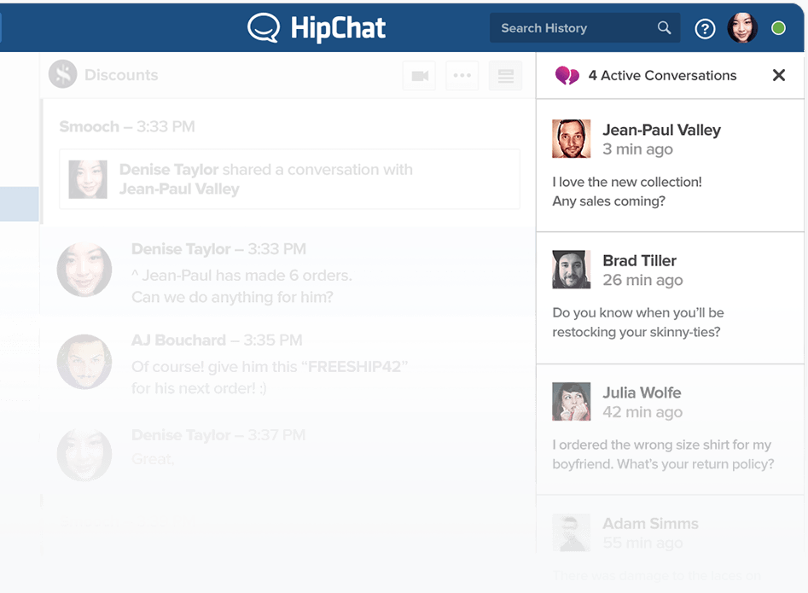The width and height of the screenshot is (808, 593).
Task: Open Brad Tiller's conversation
Action: [x=670, y=298]
